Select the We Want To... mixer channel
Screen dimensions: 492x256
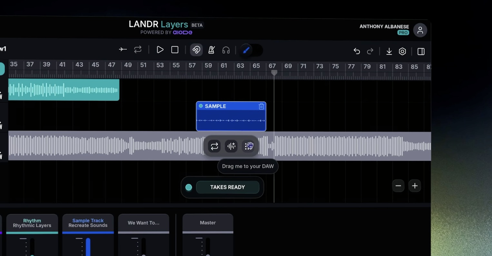pos(143,223)
